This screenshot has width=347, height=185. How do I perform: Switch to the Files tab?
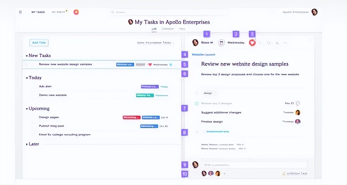click(182, 29)
